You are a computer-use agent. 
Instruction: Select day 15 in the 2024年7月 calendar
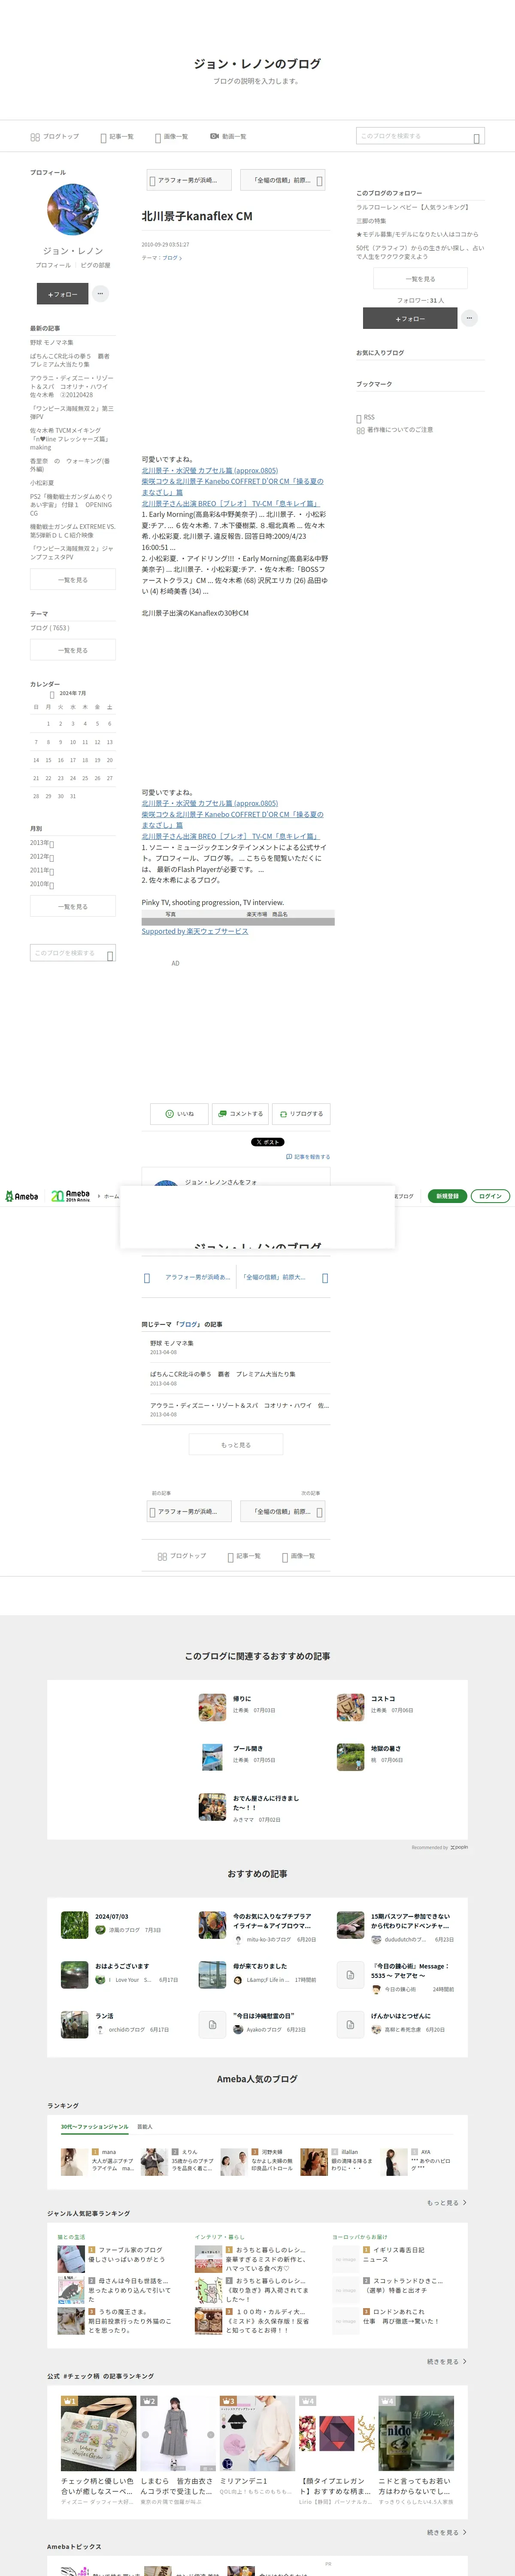pyautogui.click(x=48, y=760)
